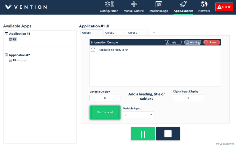
Task: Go to the MachineLogic section
Action: [159, 4]
